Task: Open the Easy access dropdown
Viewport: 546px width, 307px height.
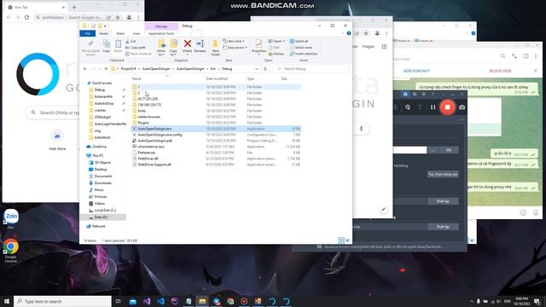Action: pyautogui.click(x=235, y=48)
